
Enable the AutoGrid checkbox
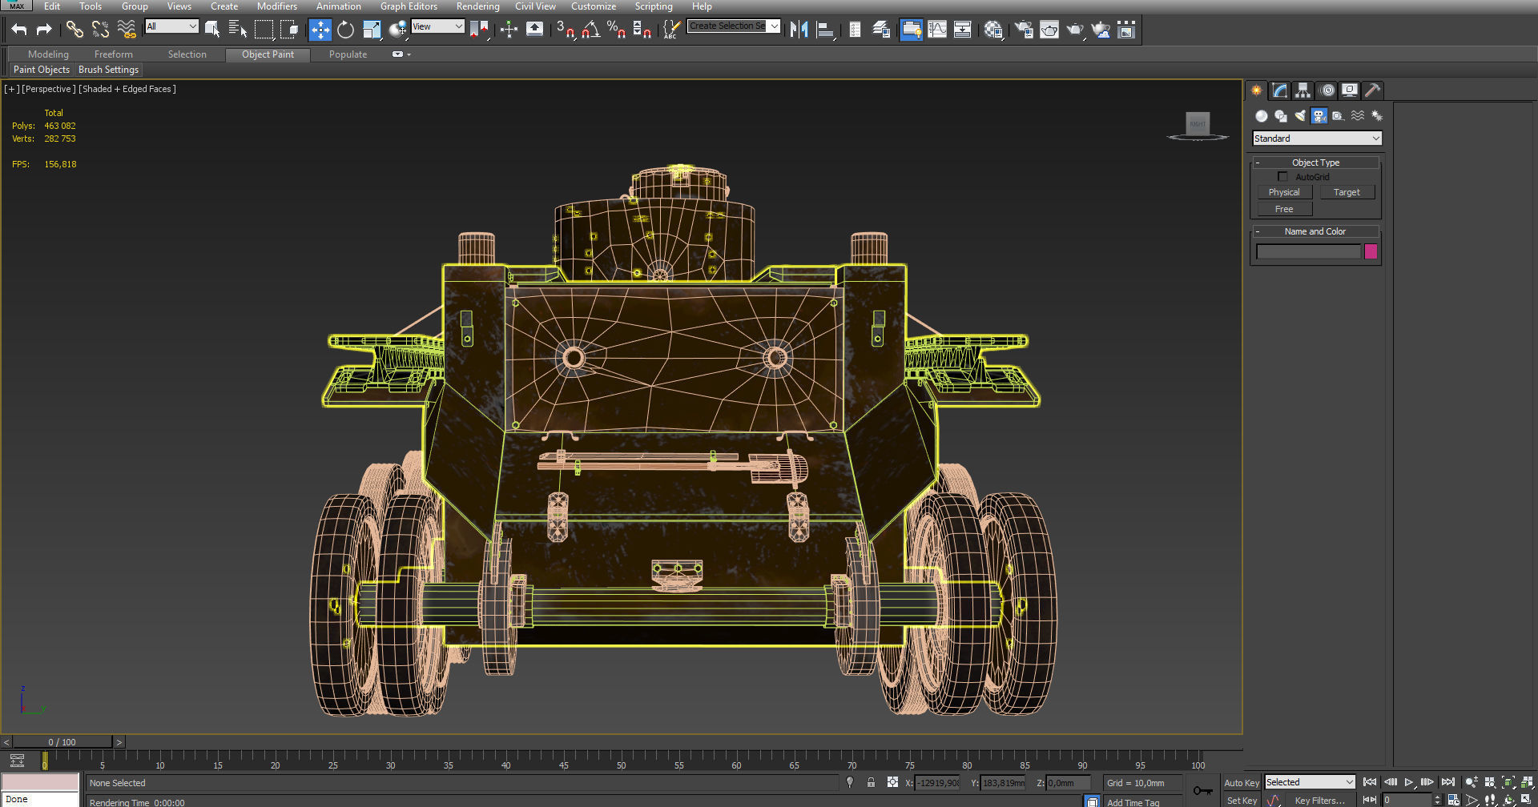[x=1282, y=177]
